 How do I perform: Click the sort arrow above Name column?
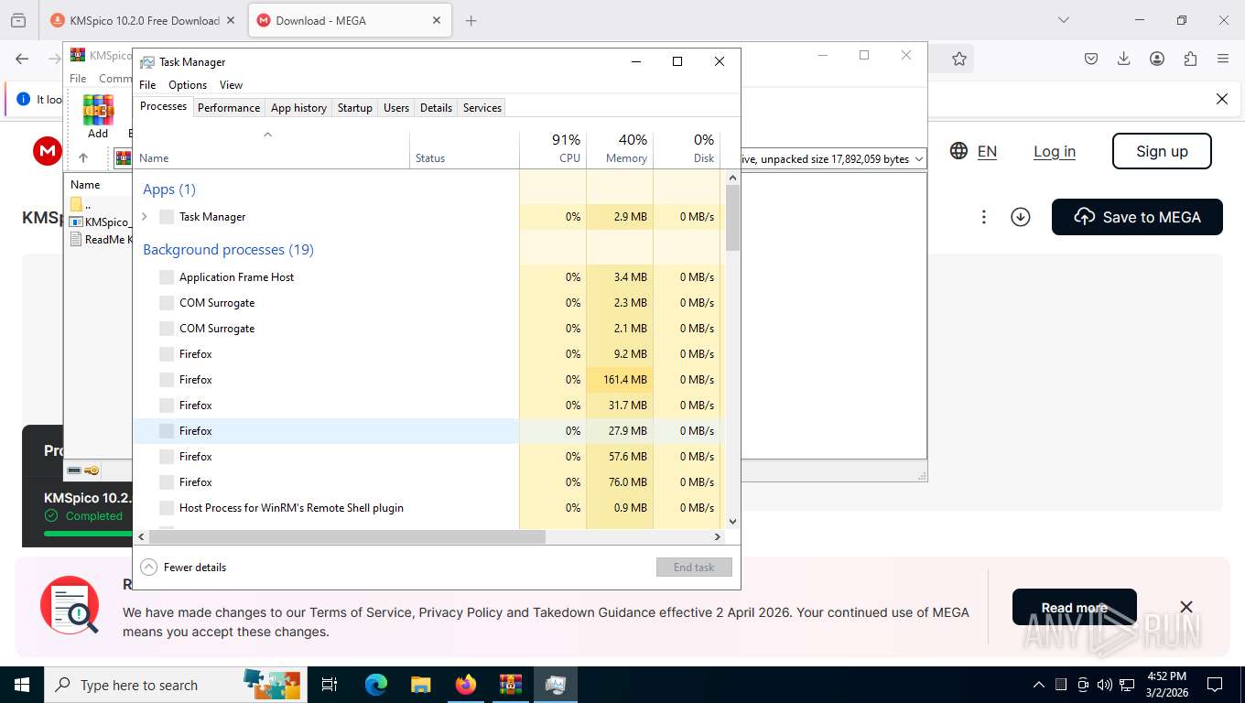coord(267,135)
